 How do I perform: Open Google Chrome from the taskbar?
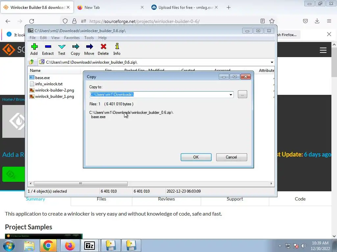point(48,245)
